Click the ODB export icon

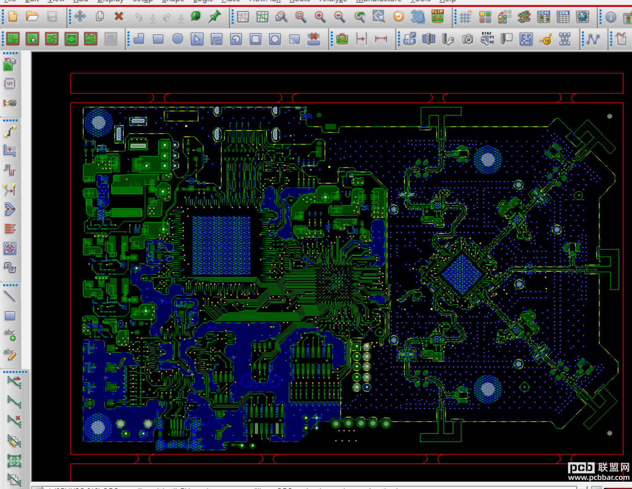tap(409, 39)
